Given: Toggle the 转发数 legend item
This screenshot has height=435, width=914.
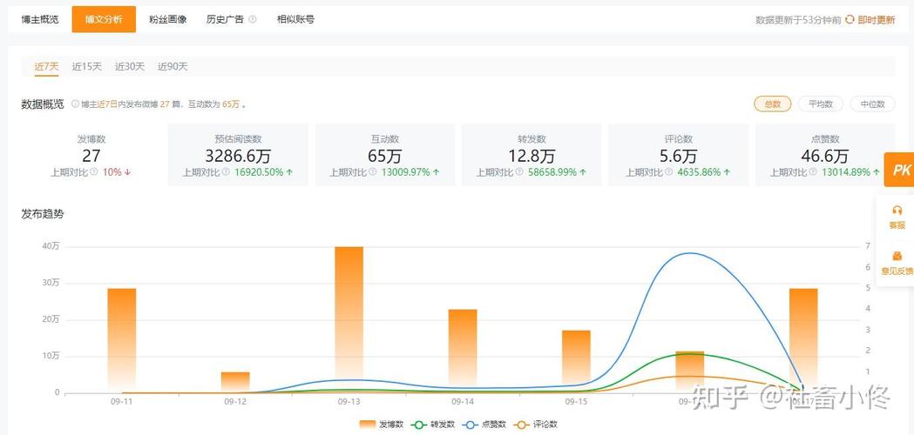Looking at the screenshot, I should (433, 425).
